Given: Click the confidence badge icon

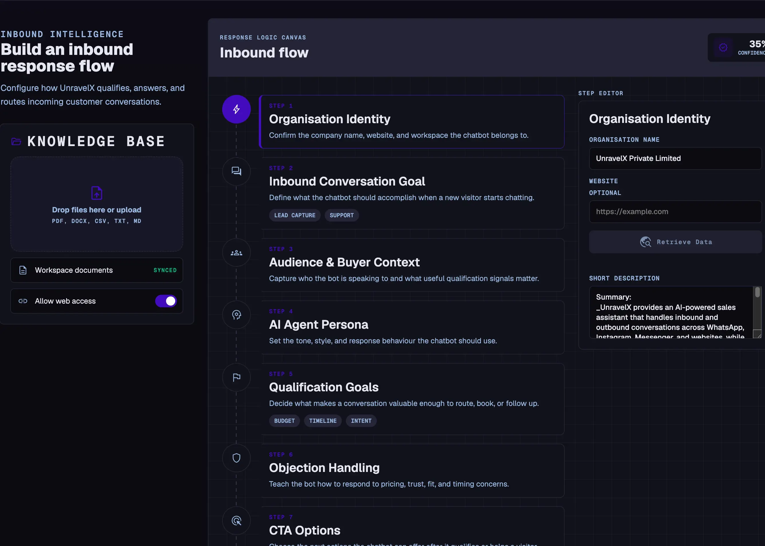Looking at the screenshot, I should pyautogui.click(x=723, y=48).
